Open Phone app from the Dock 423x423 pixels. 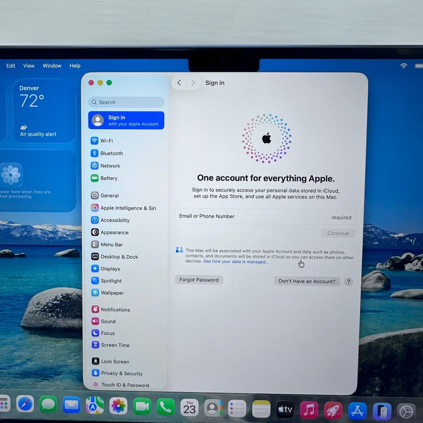[166, 407]
